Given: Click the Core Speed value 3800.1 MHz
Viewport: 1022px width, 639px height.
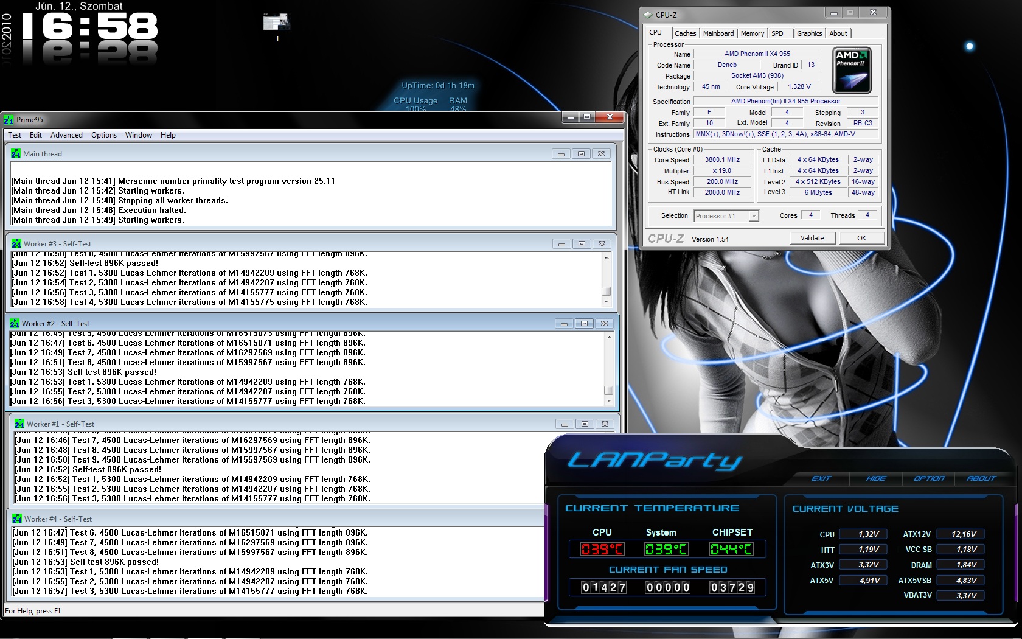Looking at the screenshot, I should (x=722, y=160).
